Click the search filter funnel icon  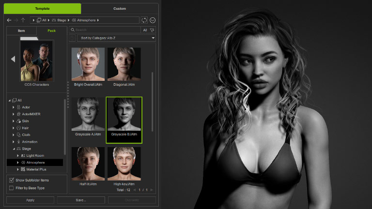152,30
